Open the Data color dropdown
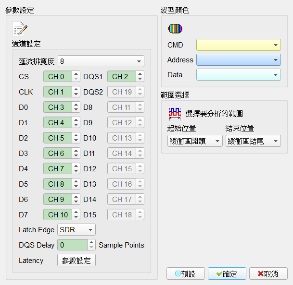Screen dimensions: 293x285 pos(239,75)
